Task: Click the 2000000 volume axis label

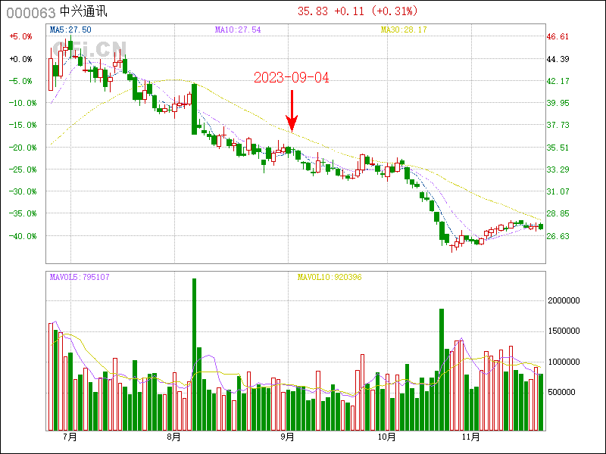Action: tap(569, 300)
